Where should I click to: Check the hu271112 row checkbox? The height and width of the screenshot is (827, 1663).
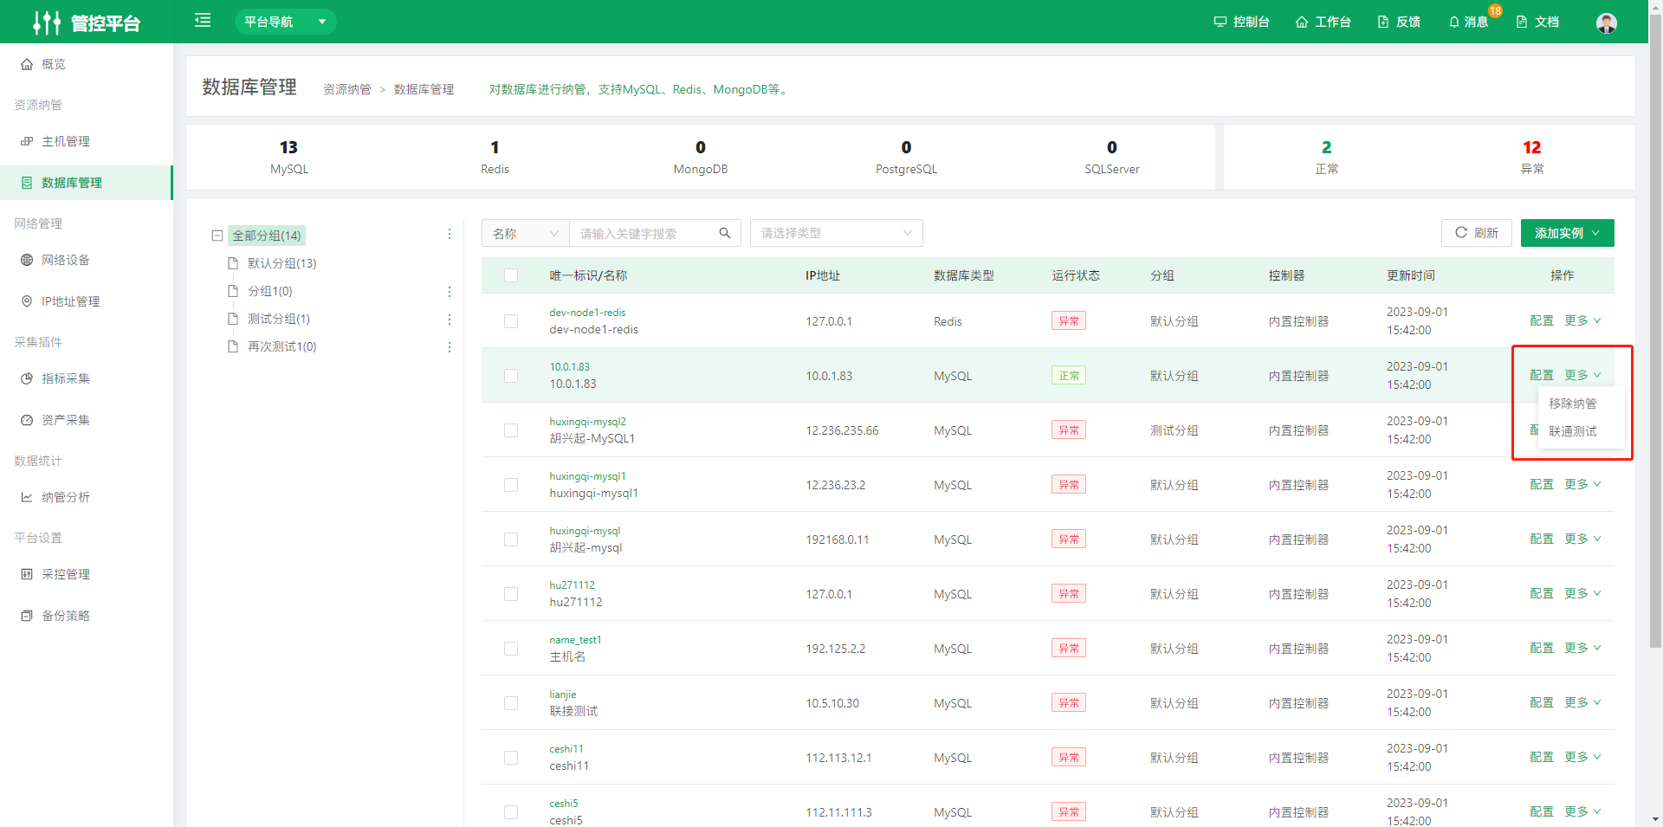pyautogui.click(x=511, y=594)
